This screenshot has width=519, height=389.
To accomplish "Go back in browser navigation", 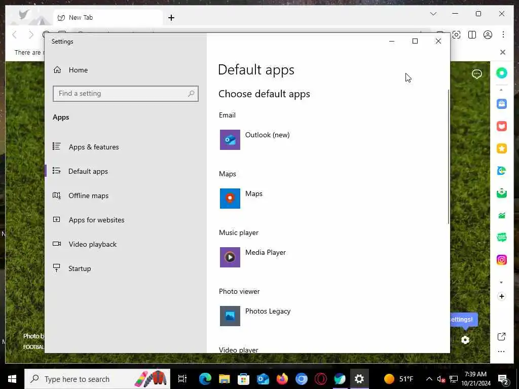I will point(15,35).
